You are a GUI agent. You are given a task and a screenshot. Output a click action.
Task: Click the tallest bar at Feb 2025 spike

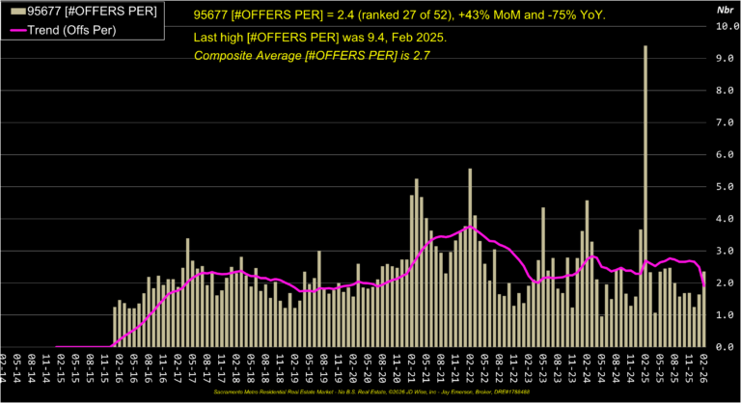(x=645, y=196)
